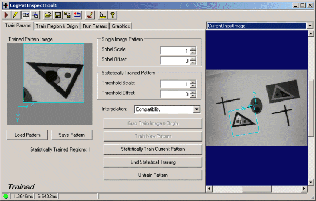Click the CogPatInspectTool1 title bar icon
The image size is (316, 201).
click(x=6, y=5)
